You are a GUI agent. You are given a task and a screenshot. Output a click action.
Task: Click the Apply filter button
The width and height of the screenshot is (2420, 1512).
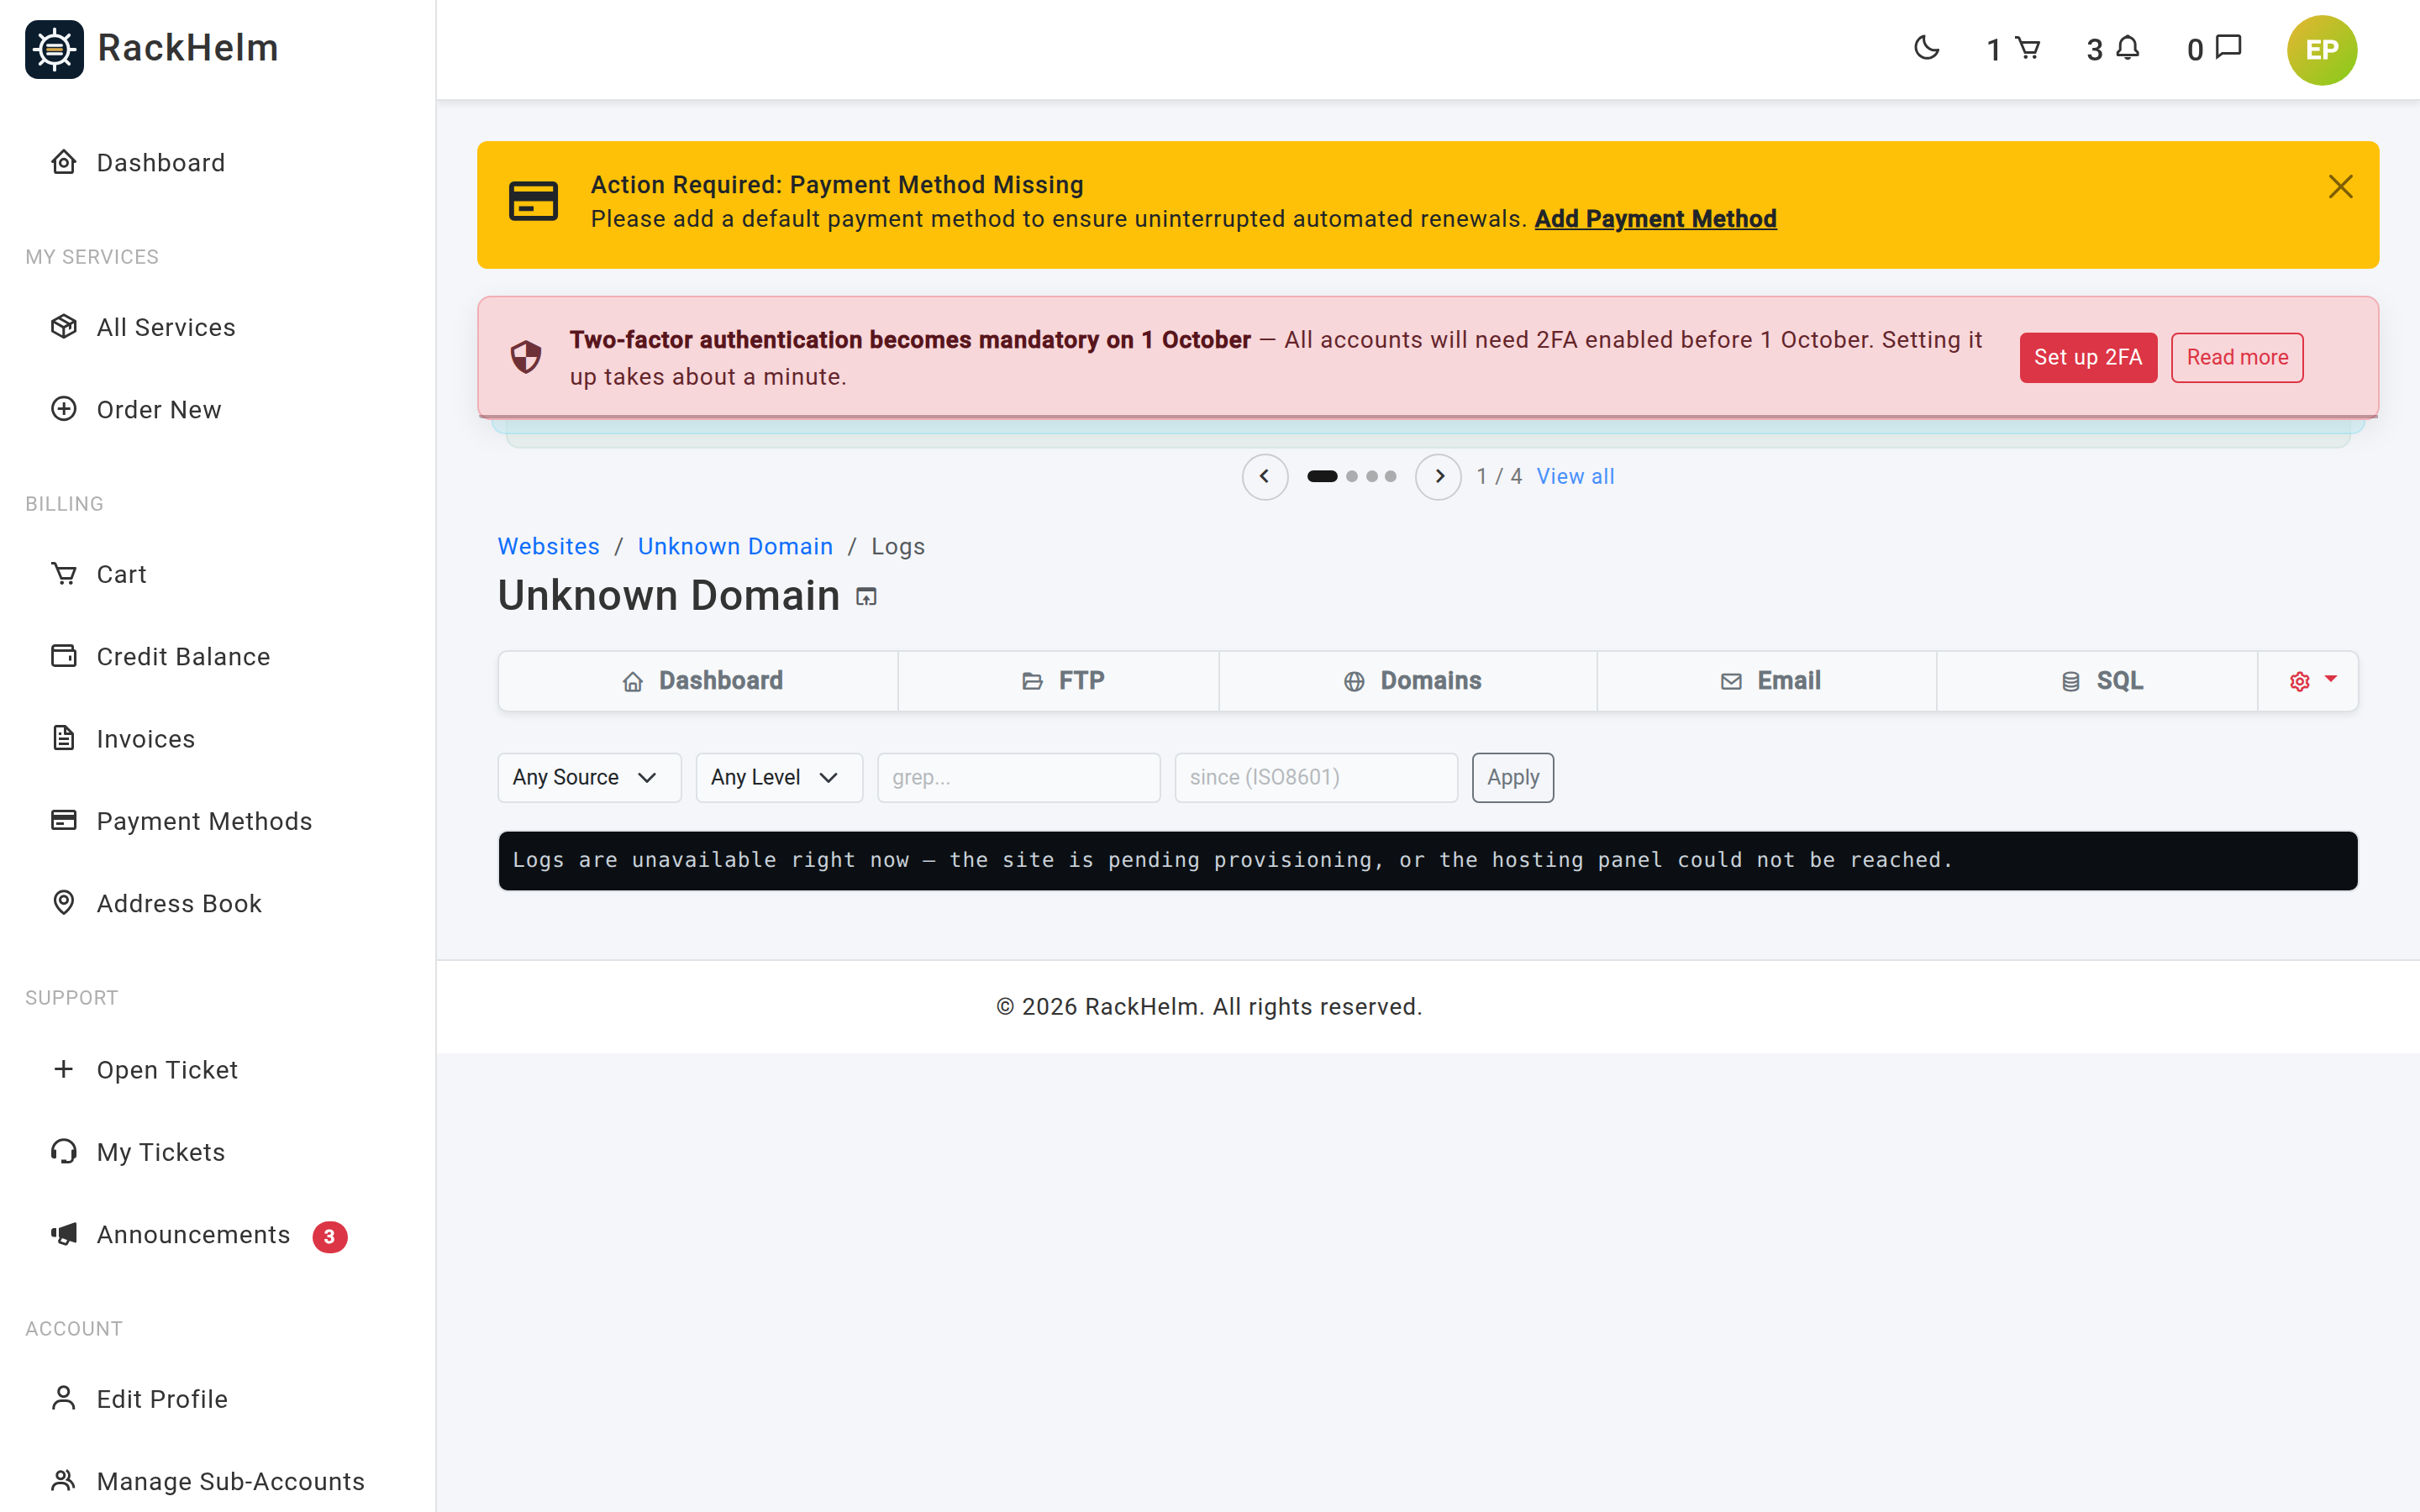tap(1512, 777)
